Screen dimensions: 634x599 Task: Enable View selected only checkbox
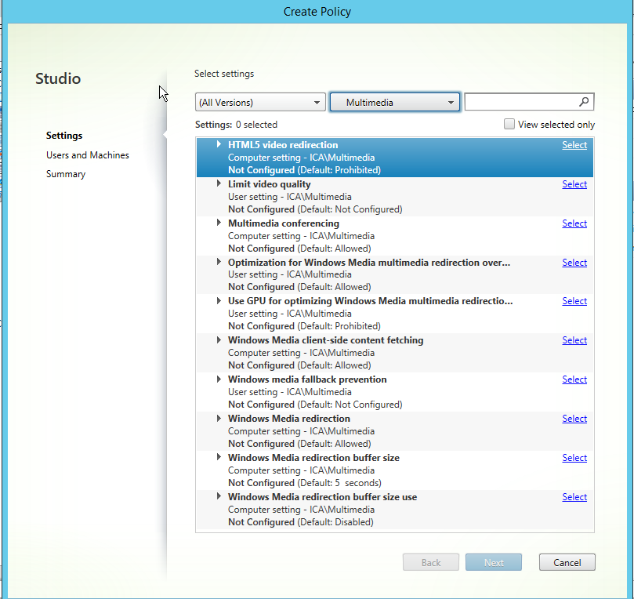pyautogui.click(x=509, y=124)
